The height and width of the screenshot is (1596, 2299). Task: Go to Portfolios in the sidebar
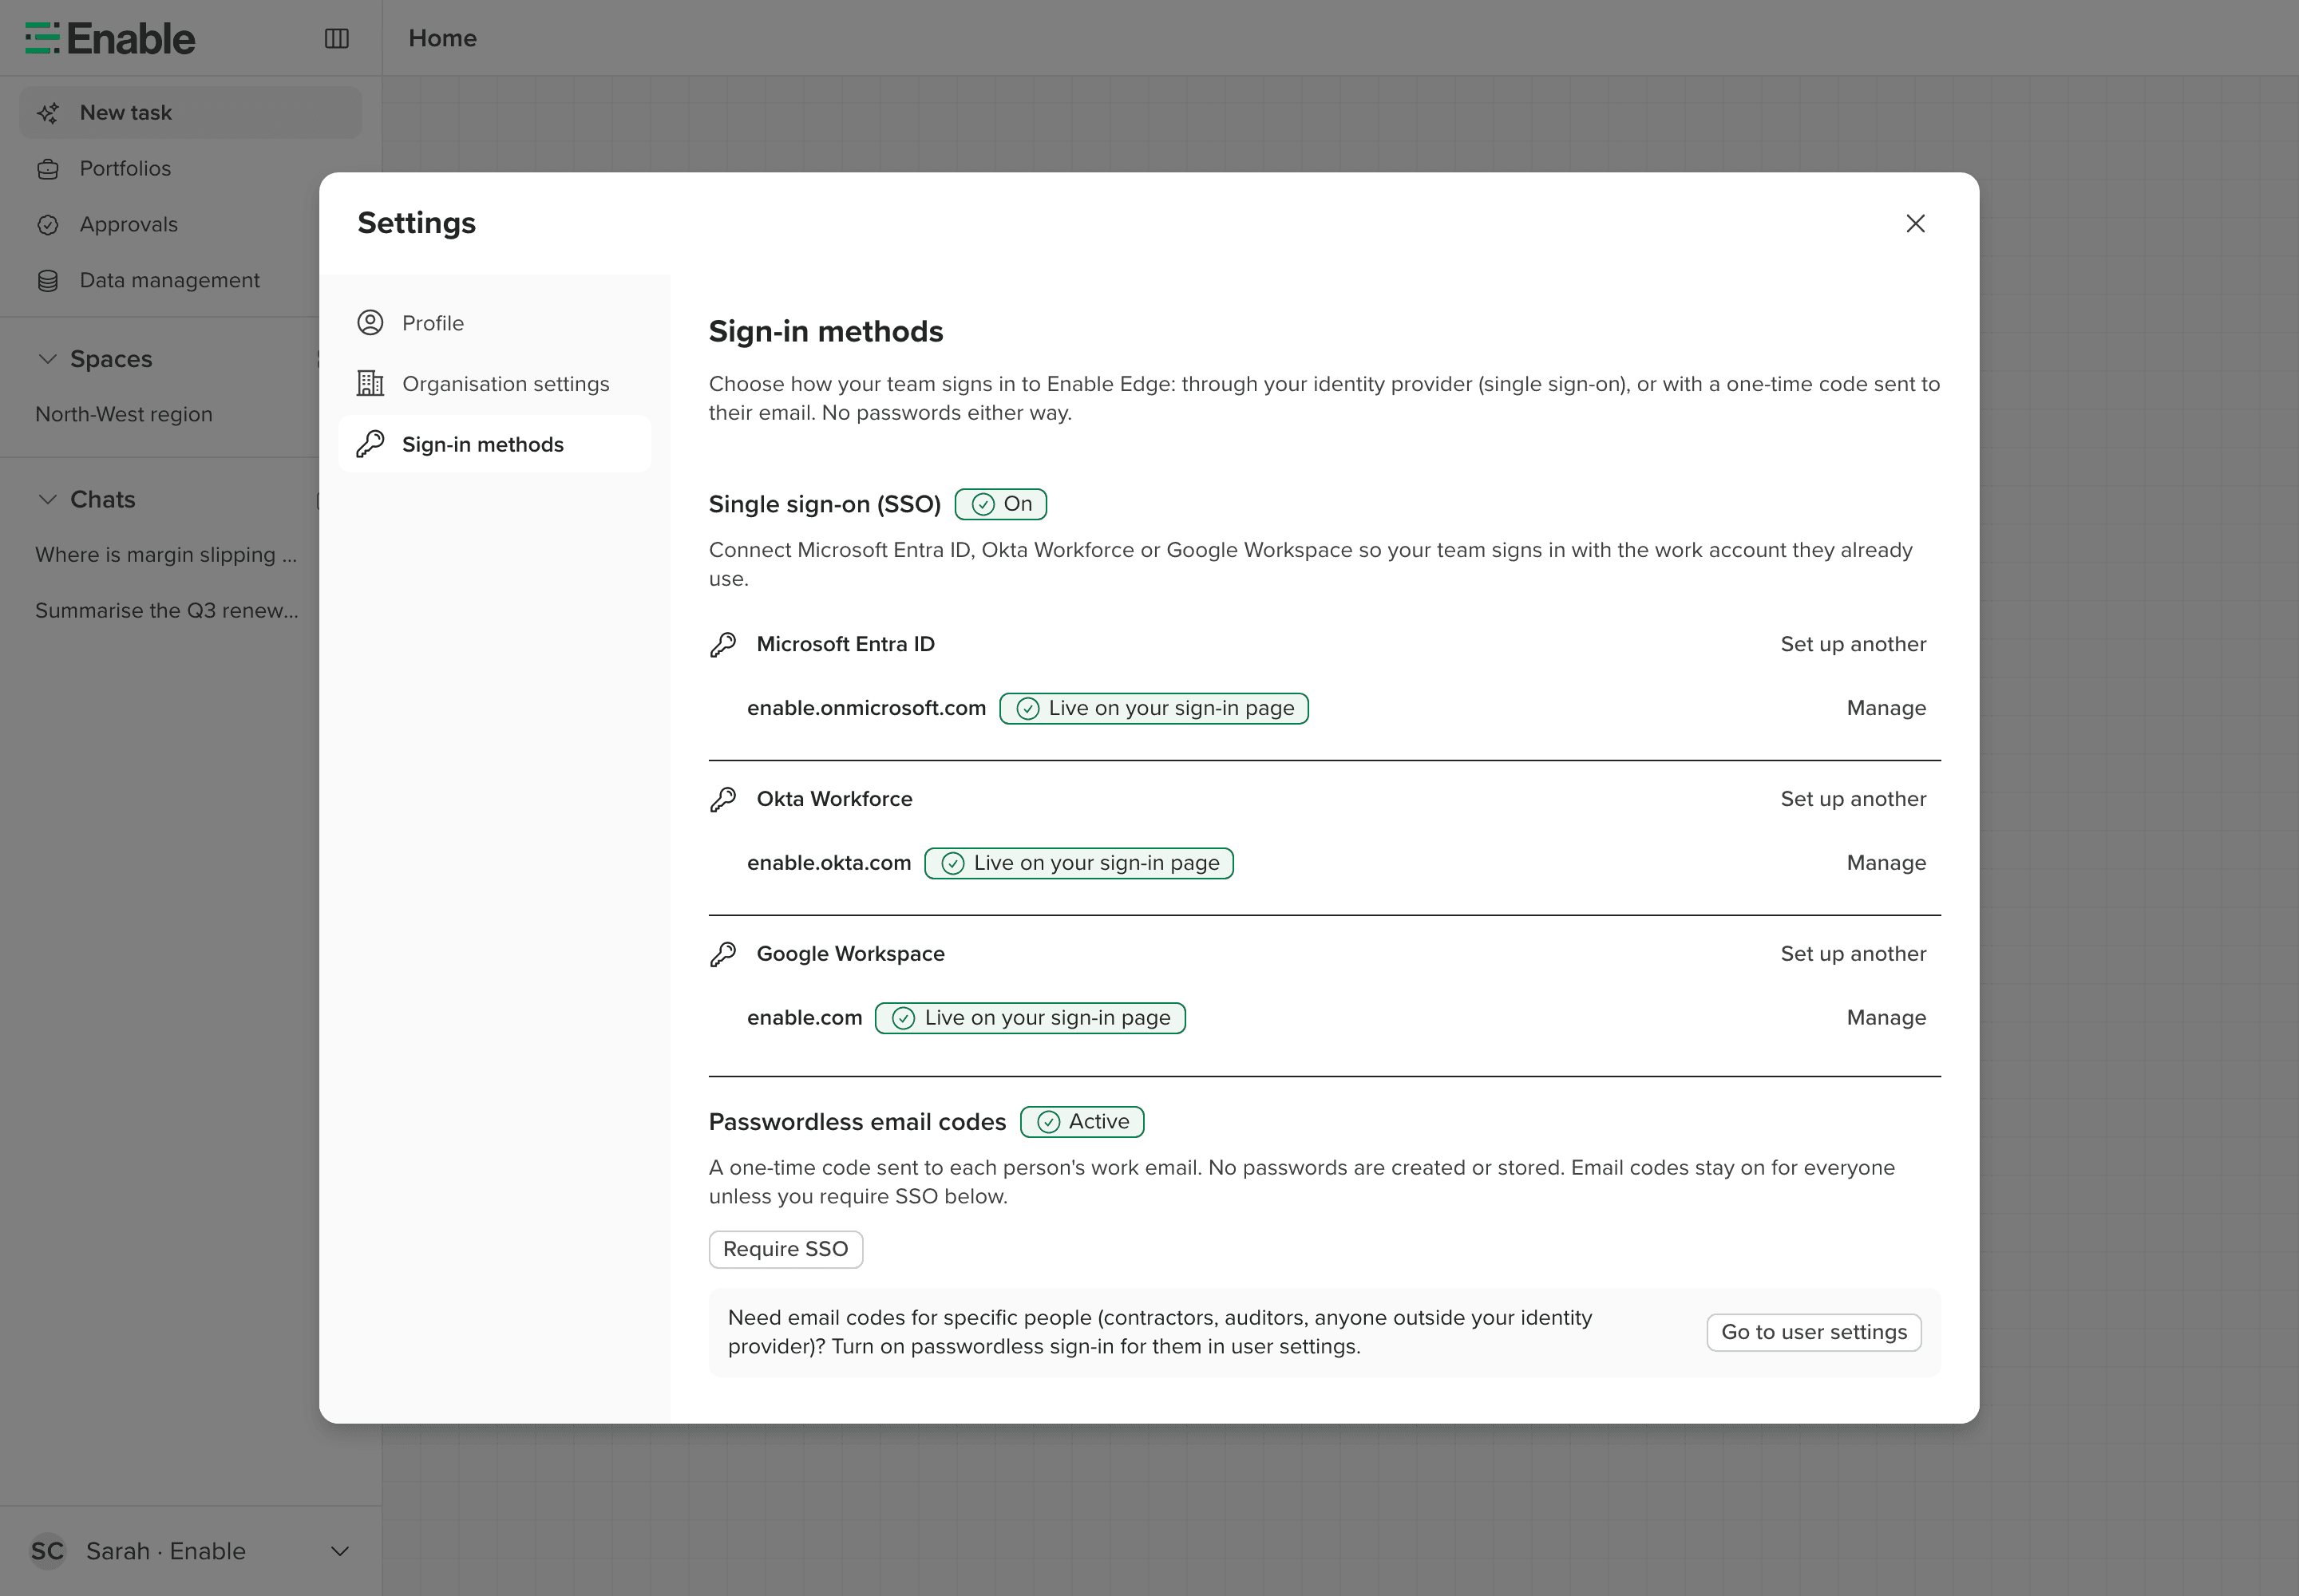click(190, 169)
